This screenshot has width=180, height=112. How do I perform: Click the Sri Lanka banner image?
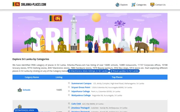(x=90, y=33)
